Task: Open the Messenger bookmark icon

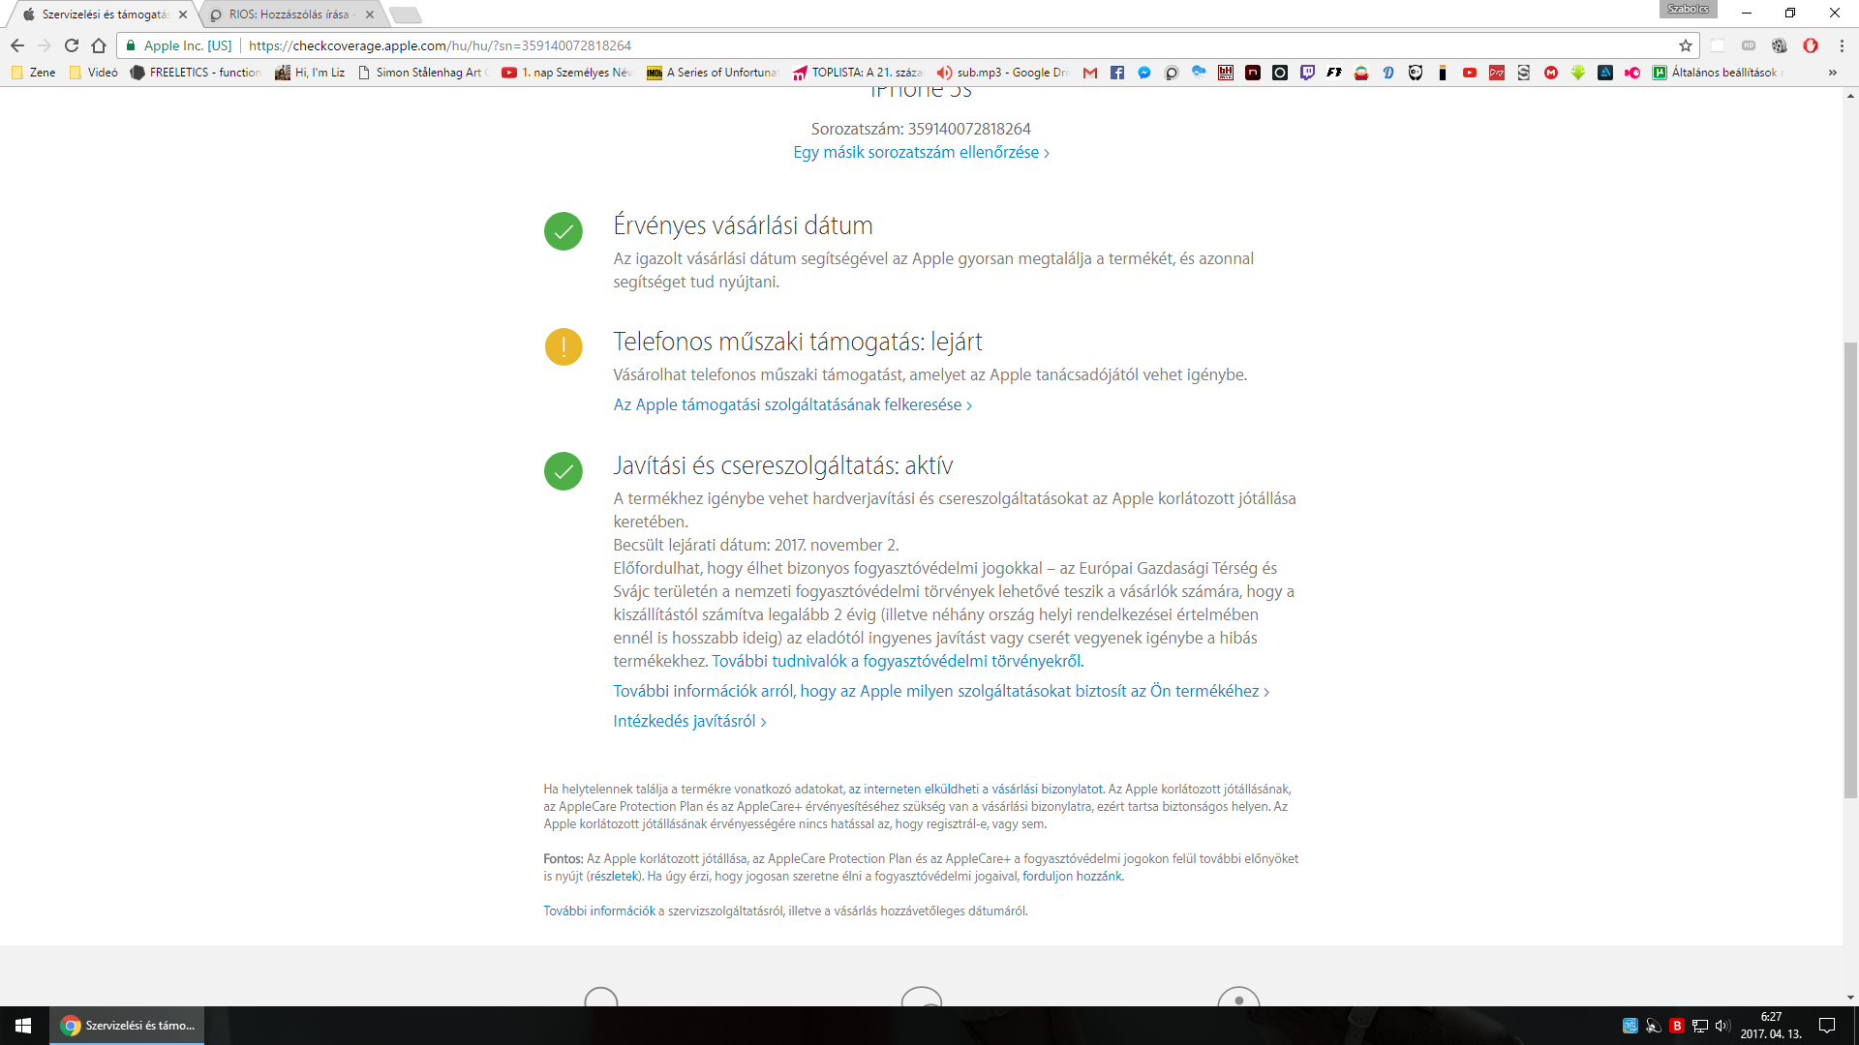Action: (1144, 73)
